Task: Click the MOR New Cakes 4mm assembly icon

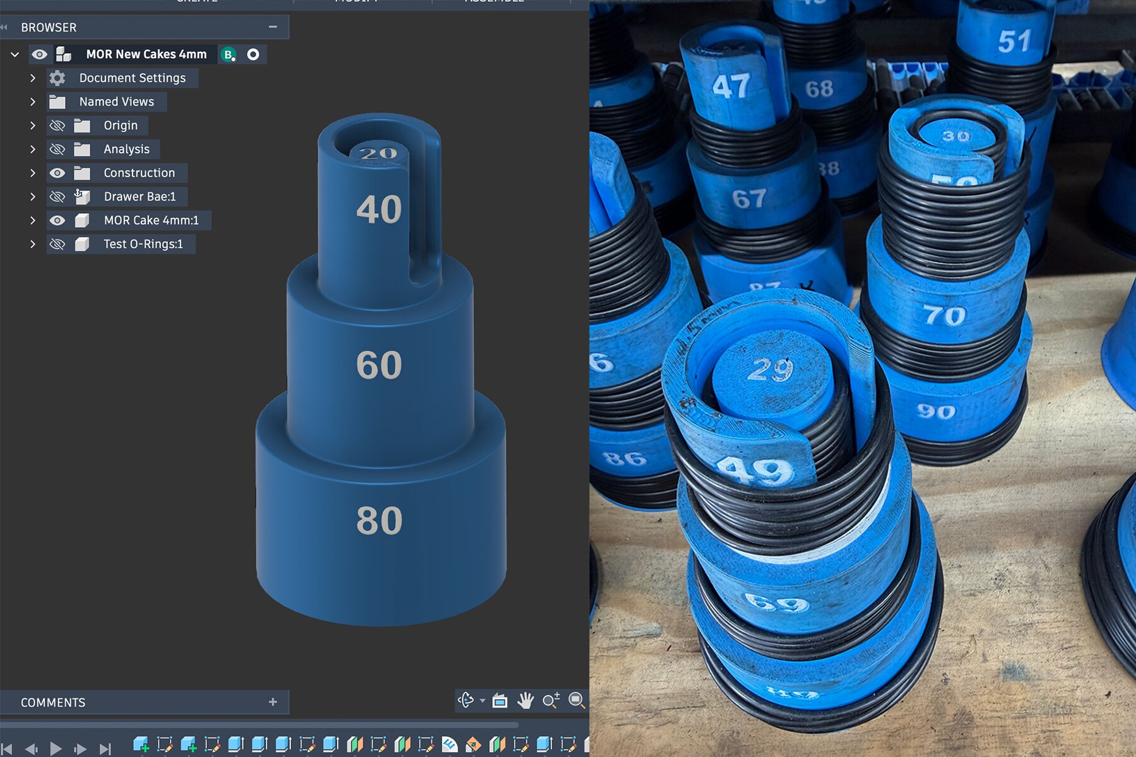Action: click(63, 54)
